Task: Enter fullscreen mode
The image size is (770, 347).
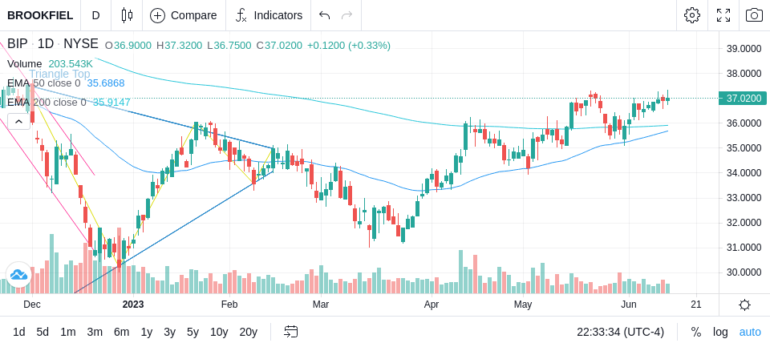Action: (x=723, y=15)
